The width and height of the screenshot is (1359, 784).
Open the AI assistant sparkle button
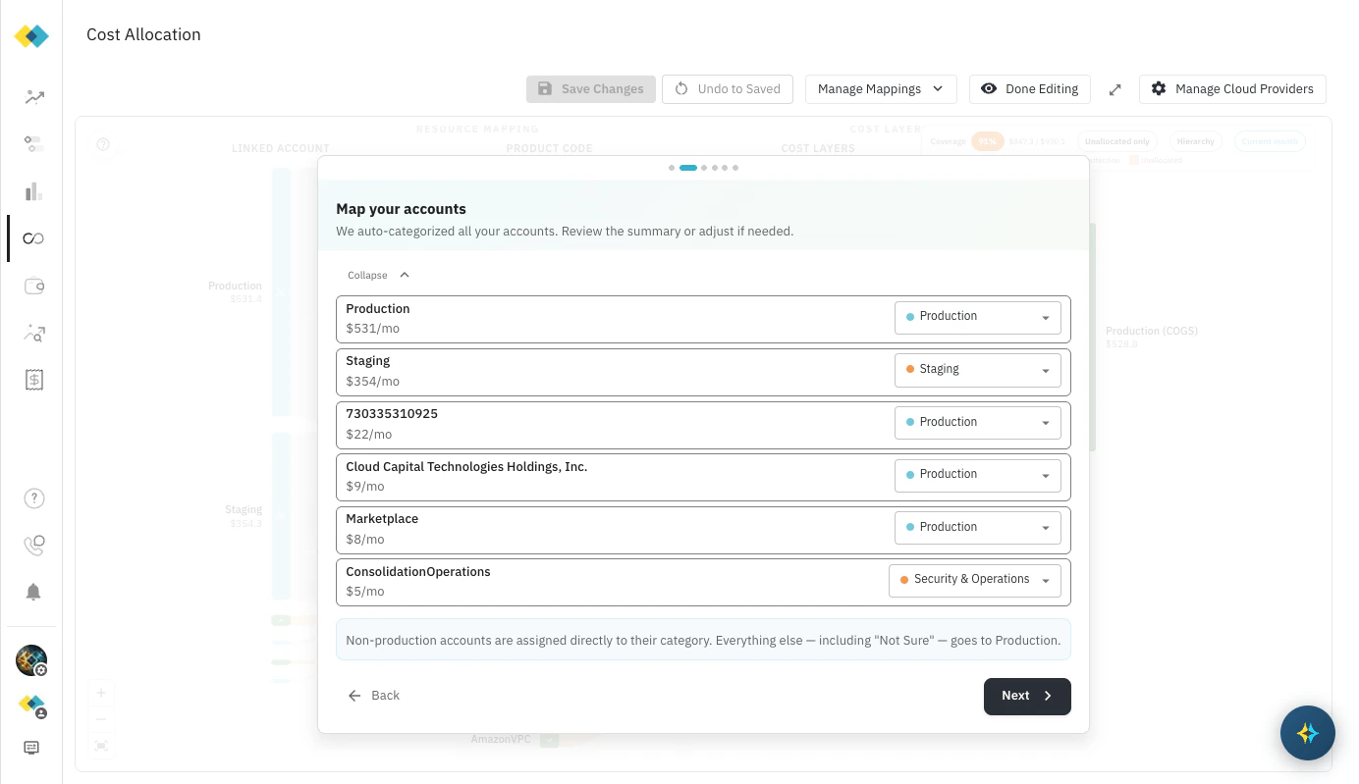coord(1307,733)
